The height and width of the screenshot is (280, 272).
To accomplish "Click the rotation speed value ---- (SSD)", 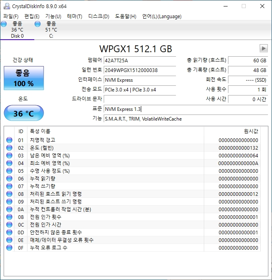I will click(x=248, y=80).
